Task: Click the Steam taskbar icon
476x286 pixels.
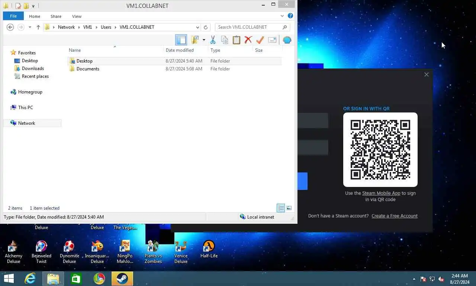Action: [122, 278]
